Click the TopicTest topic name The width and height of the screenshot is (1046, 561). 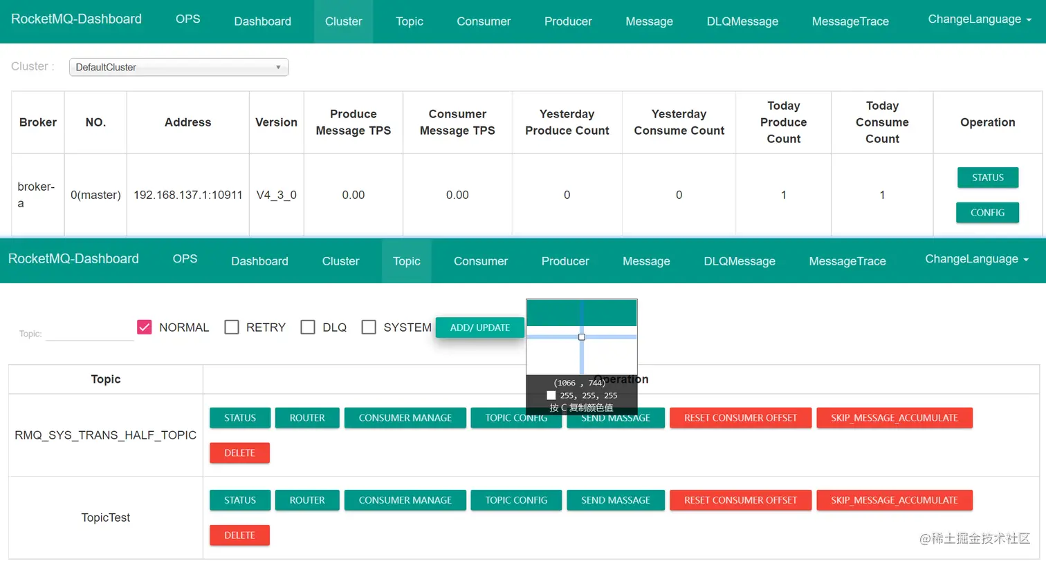tap(106, 517)
